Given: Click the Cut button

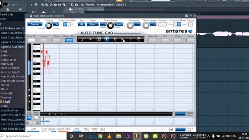Looking at the screenshot, I should pyautogui.click(x=165, y=40).
